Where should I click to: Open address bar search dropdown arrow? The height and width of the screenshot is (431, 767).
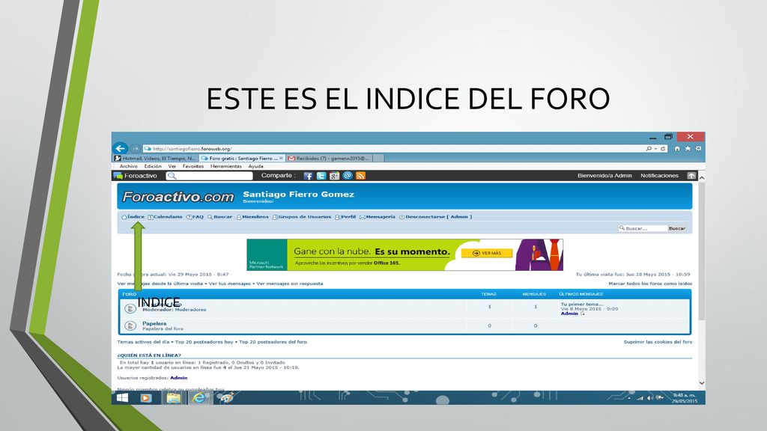(655, 149)
